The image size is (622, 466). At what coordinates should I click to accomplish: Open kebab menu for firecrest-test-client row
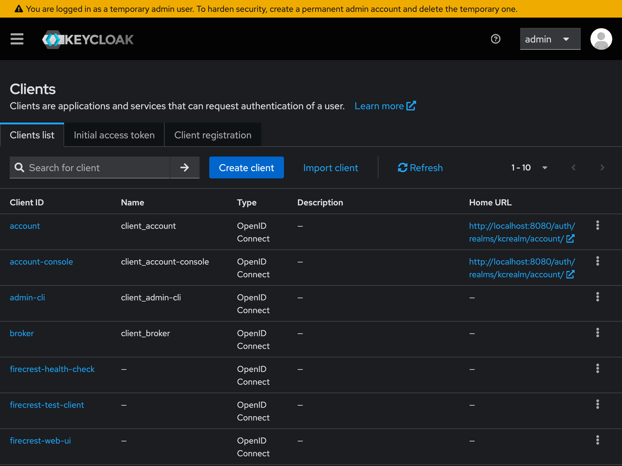pyautogui.click(x=597, y=404)
